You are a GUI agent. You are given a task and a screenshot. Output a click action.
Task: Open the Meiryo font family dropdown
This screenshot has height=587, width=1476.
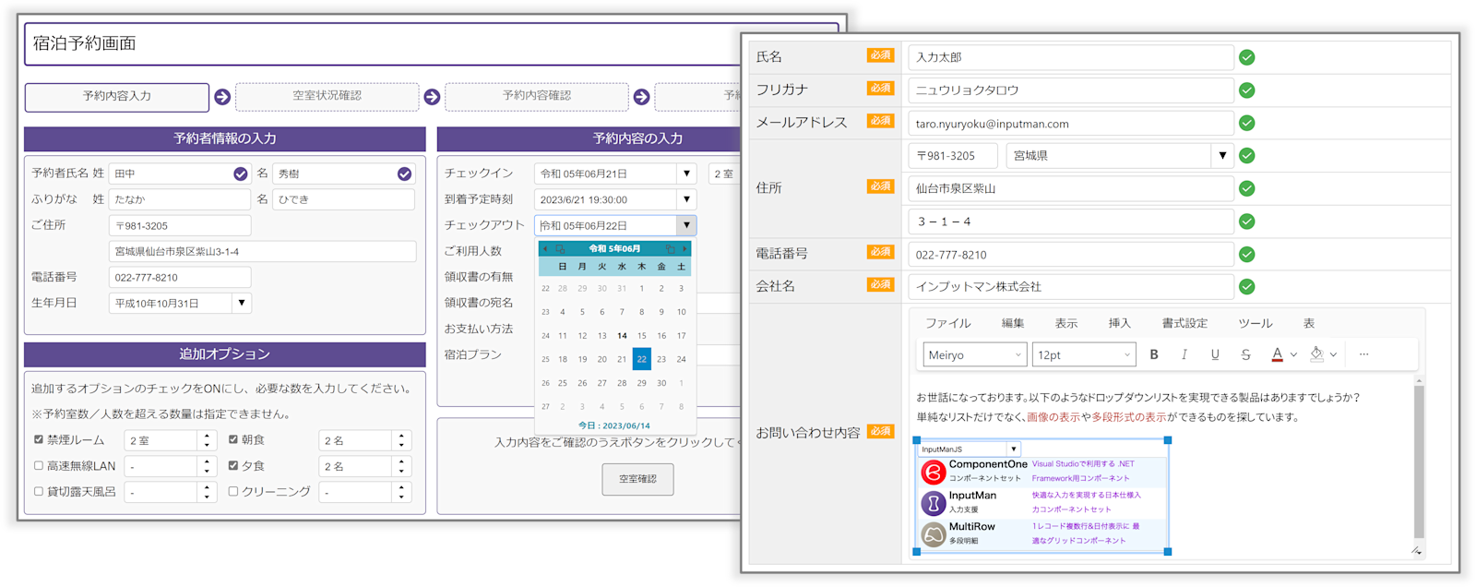(x=974, y=354)
